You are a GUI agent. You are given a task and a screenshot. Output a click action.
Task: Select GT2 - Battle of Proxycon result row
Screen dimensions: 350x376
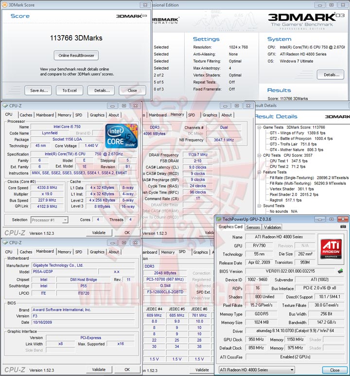click(x=301, y=139)
